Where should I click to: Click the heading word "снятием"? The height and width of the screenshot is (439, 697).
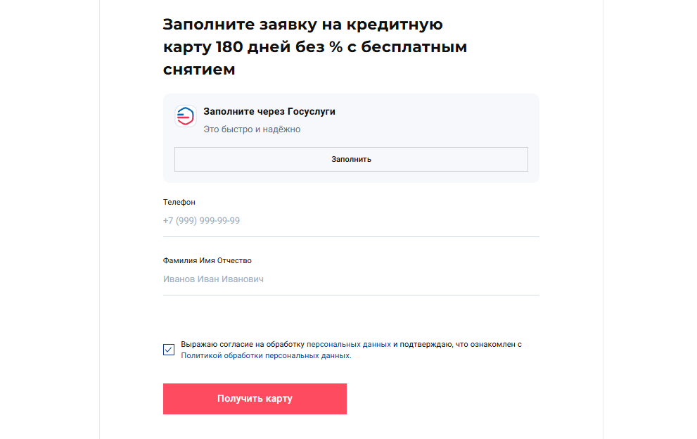tap(199, 70)
